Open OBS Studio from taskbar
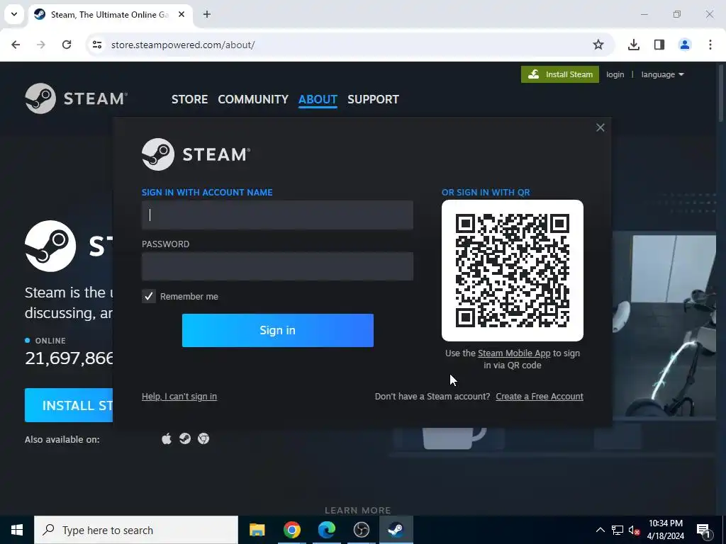The height and width of the screenshot is (544, 726). click(361, 530)
